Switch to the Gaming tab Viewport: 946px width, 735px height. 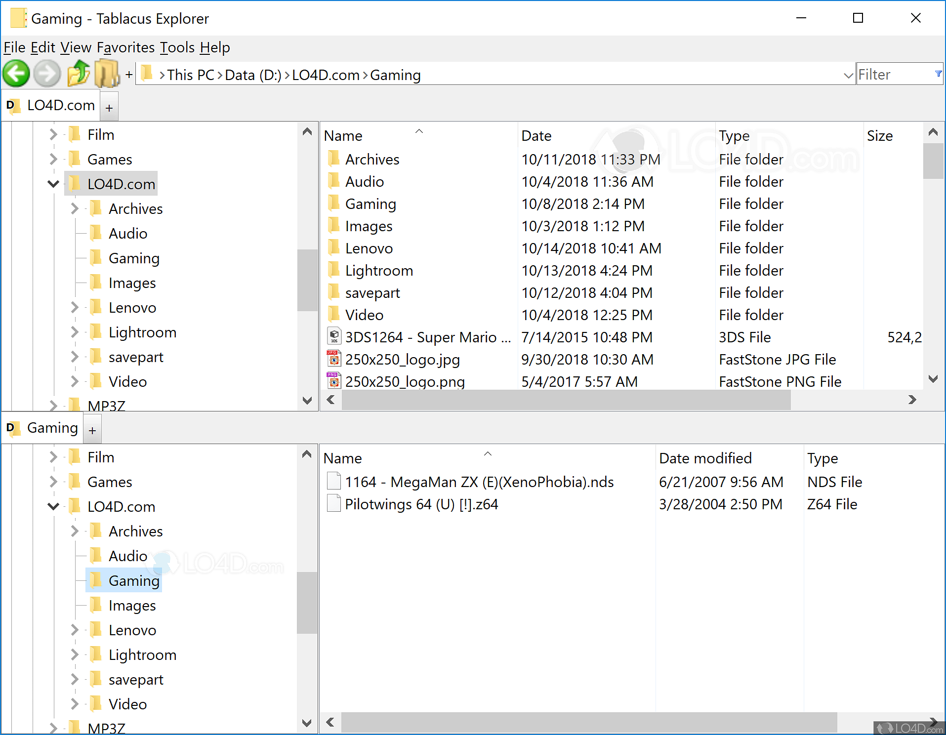coord(52,428)
